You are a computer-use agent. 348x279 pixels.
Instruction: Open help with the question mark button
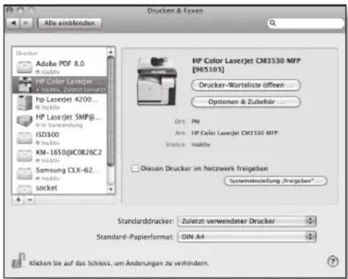[333, 262]
